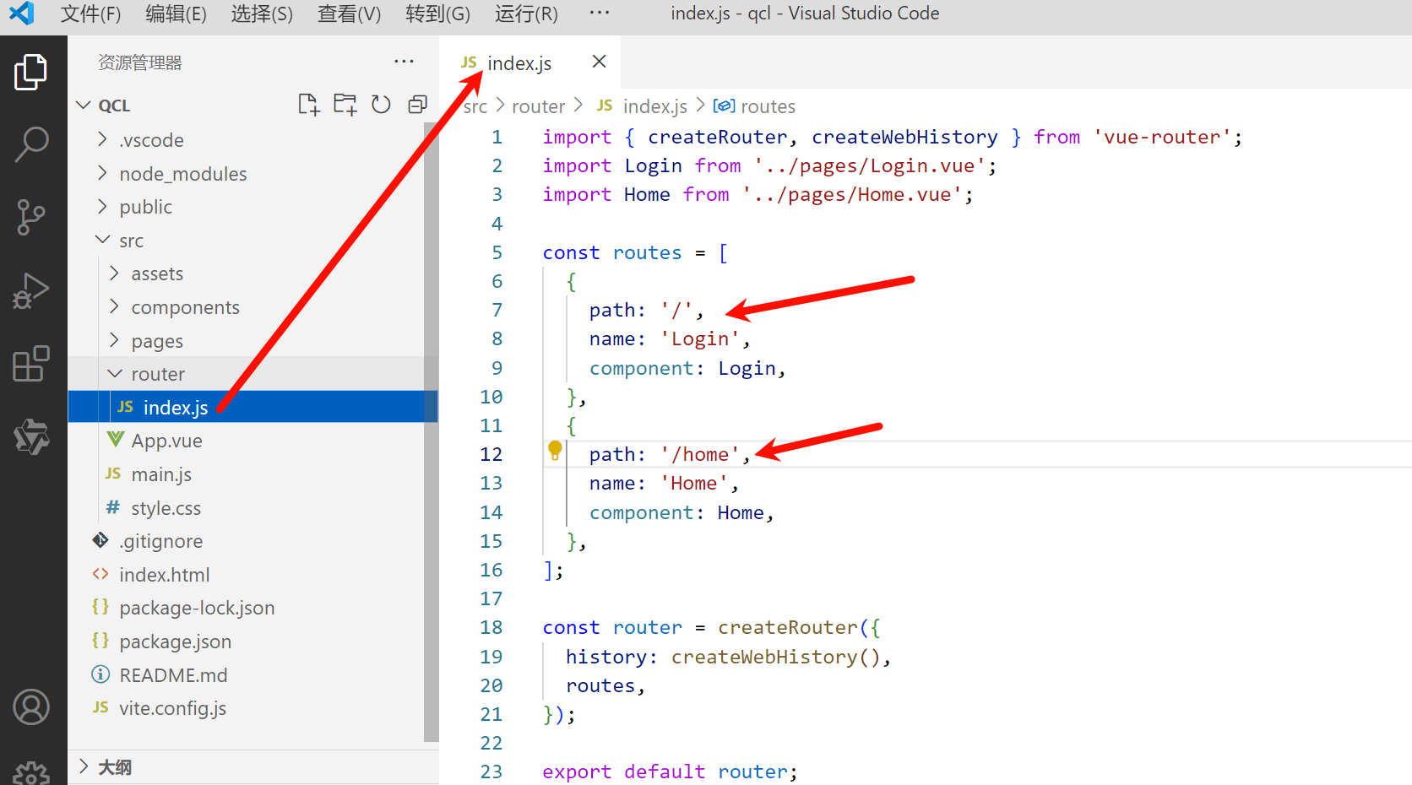Viewport: 1412px width, 785px height.
Task: Collapse all folders in explorer icon
Action: 417,105
